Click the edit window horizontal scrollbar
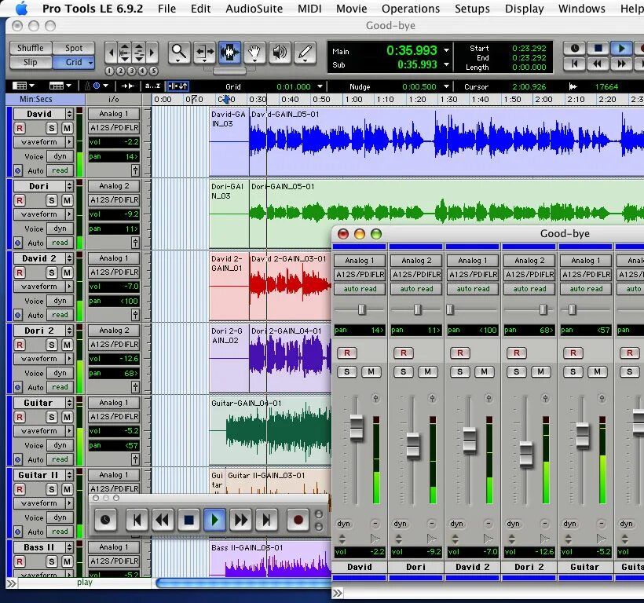This screenshot has height=603, width=644. pos(243,583)
